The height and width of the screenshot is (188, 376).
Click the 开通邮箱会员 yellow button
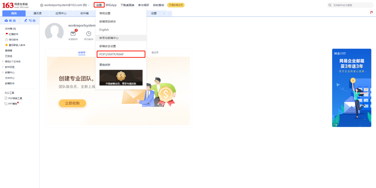(x=176, y=5)
